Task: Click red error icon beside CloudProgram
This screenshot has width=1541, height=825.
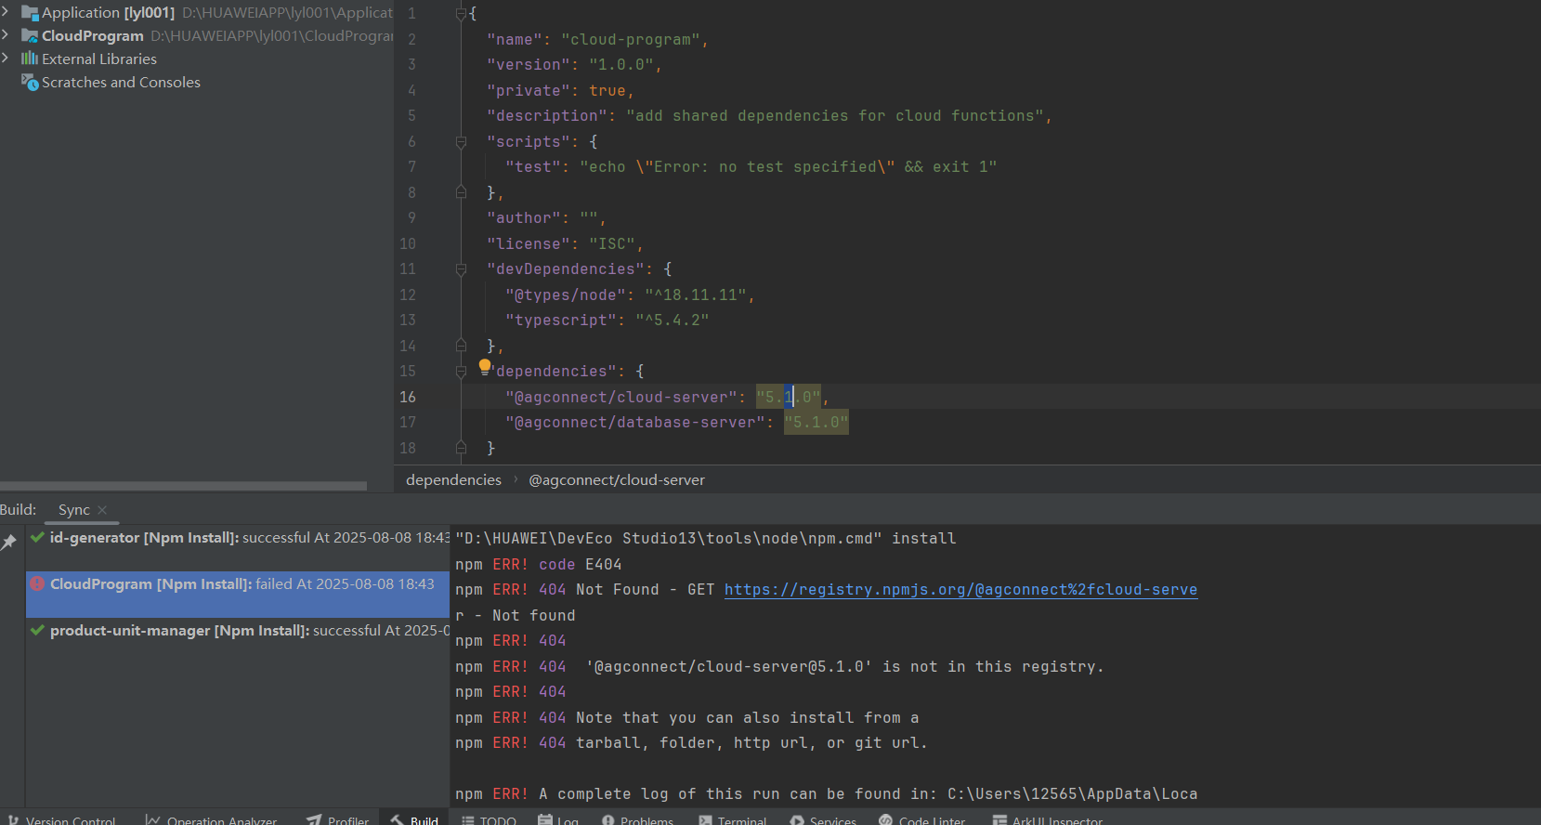Action: tap(37, 583)
